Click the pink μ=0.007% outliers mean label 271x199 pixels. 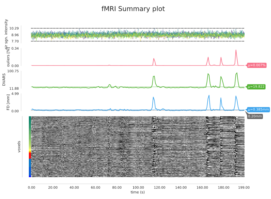[257, 65]
